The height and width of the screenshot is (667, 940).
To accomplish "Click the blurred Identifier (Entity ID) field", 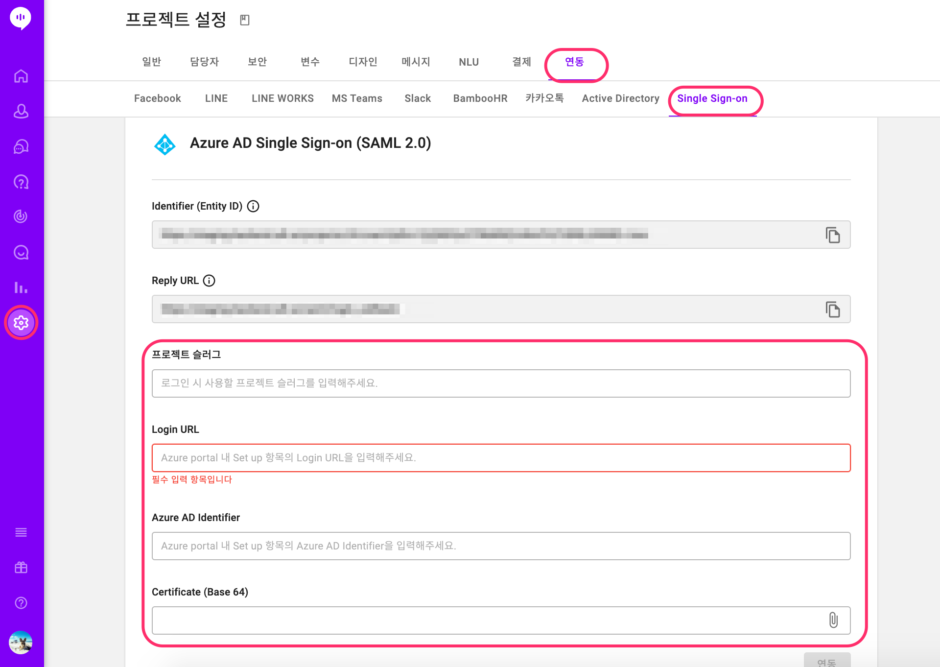I will [x=501, y=235].
